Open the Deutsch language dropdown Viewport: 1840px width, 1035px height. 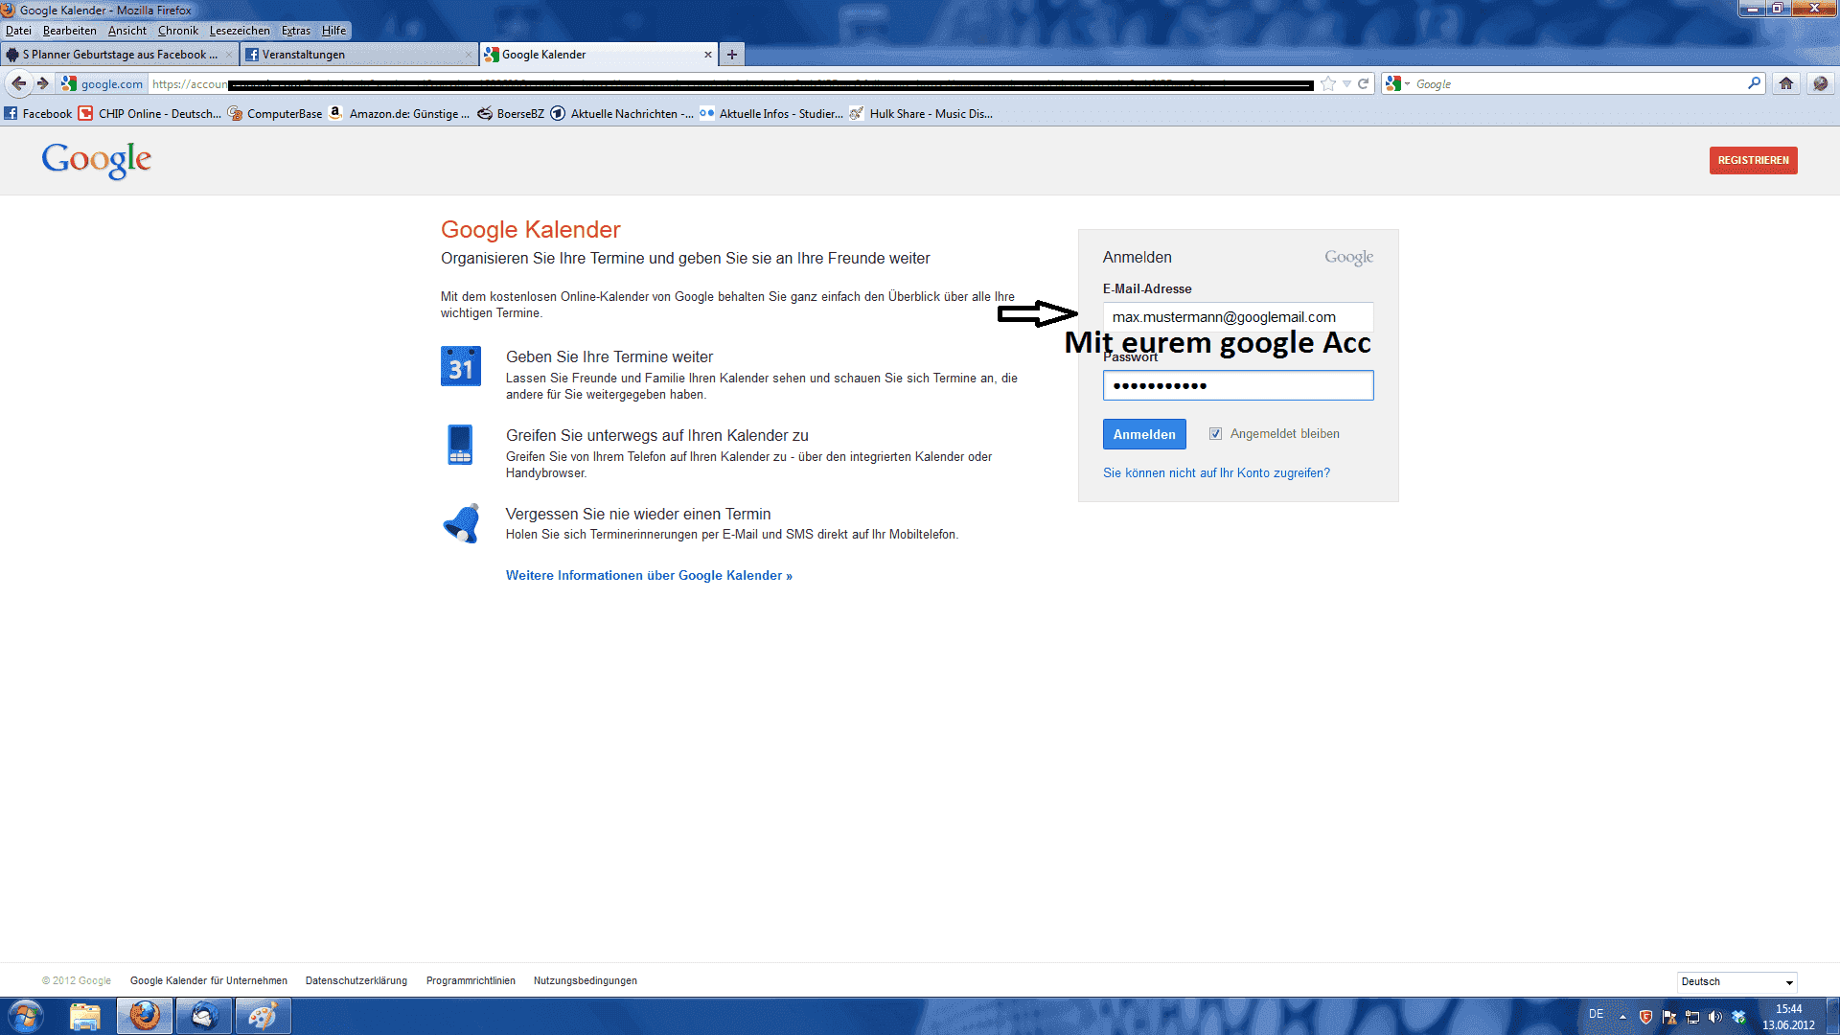(x=1737, y=982)
